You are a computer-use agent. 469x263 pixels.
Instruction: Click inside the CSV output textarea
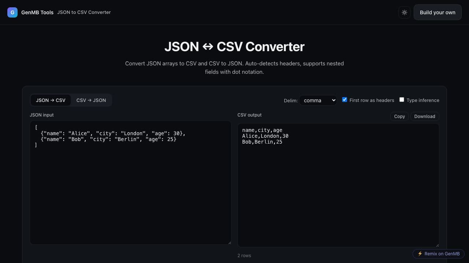point(338,185)
